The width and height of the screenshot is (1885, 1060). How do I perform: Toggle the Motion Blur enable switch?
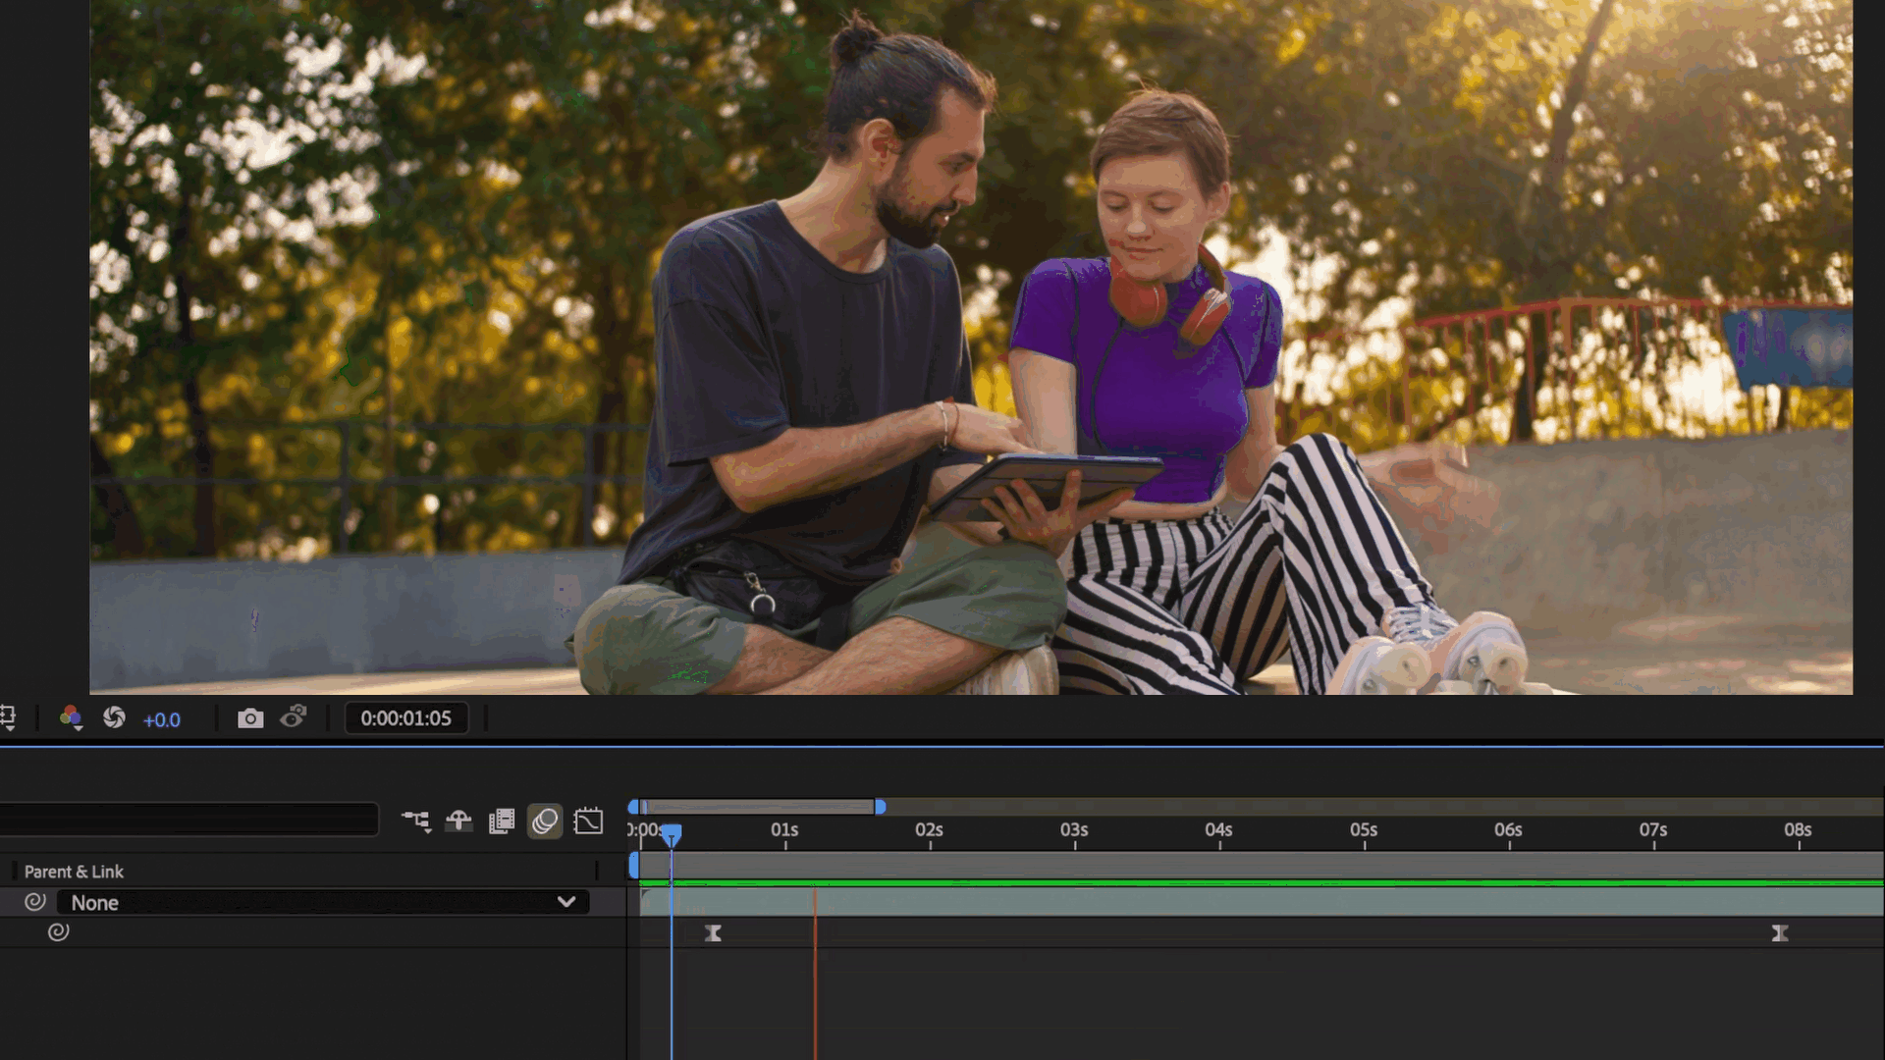(x=545, y=821)
